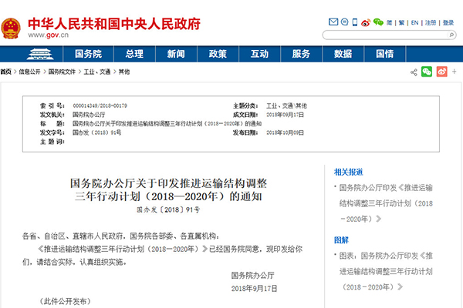463x308 pixels.
Task: Switch to traditional Chinese 繁
Action: [401, 22]
